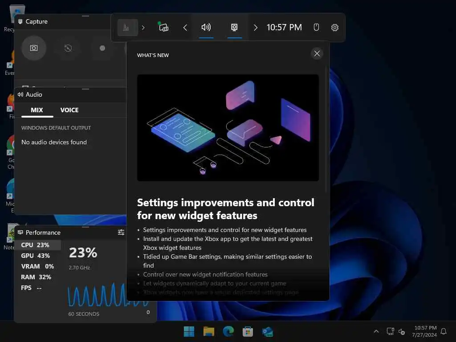This screenshot has height=342, width=456.
Task: Click the 10:57 PM clock in Game Bar
Action: tap(284, 27)
